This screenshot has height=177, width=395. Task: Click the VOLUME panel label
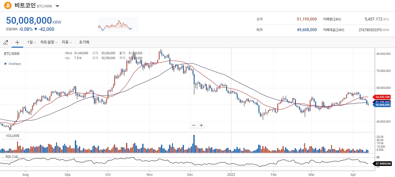(12, 136)
